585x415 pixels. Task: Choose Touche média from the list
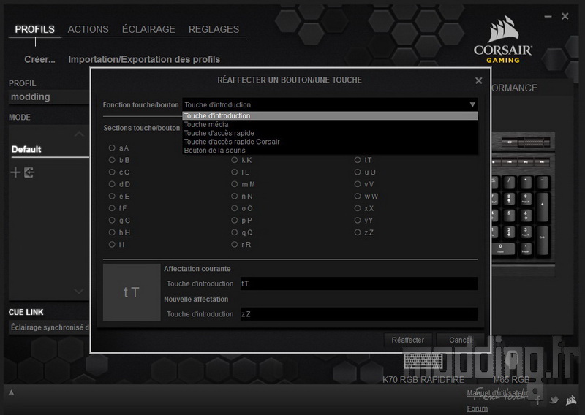pyautogui.click(x=330, y=124)
